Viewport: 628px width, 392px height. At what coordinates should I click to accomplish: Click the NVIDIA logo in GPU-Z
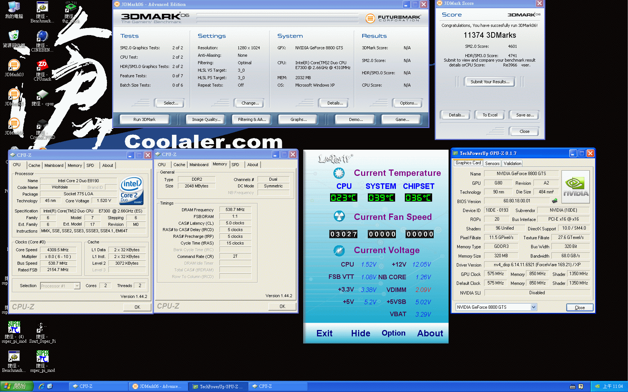(576, 187)
